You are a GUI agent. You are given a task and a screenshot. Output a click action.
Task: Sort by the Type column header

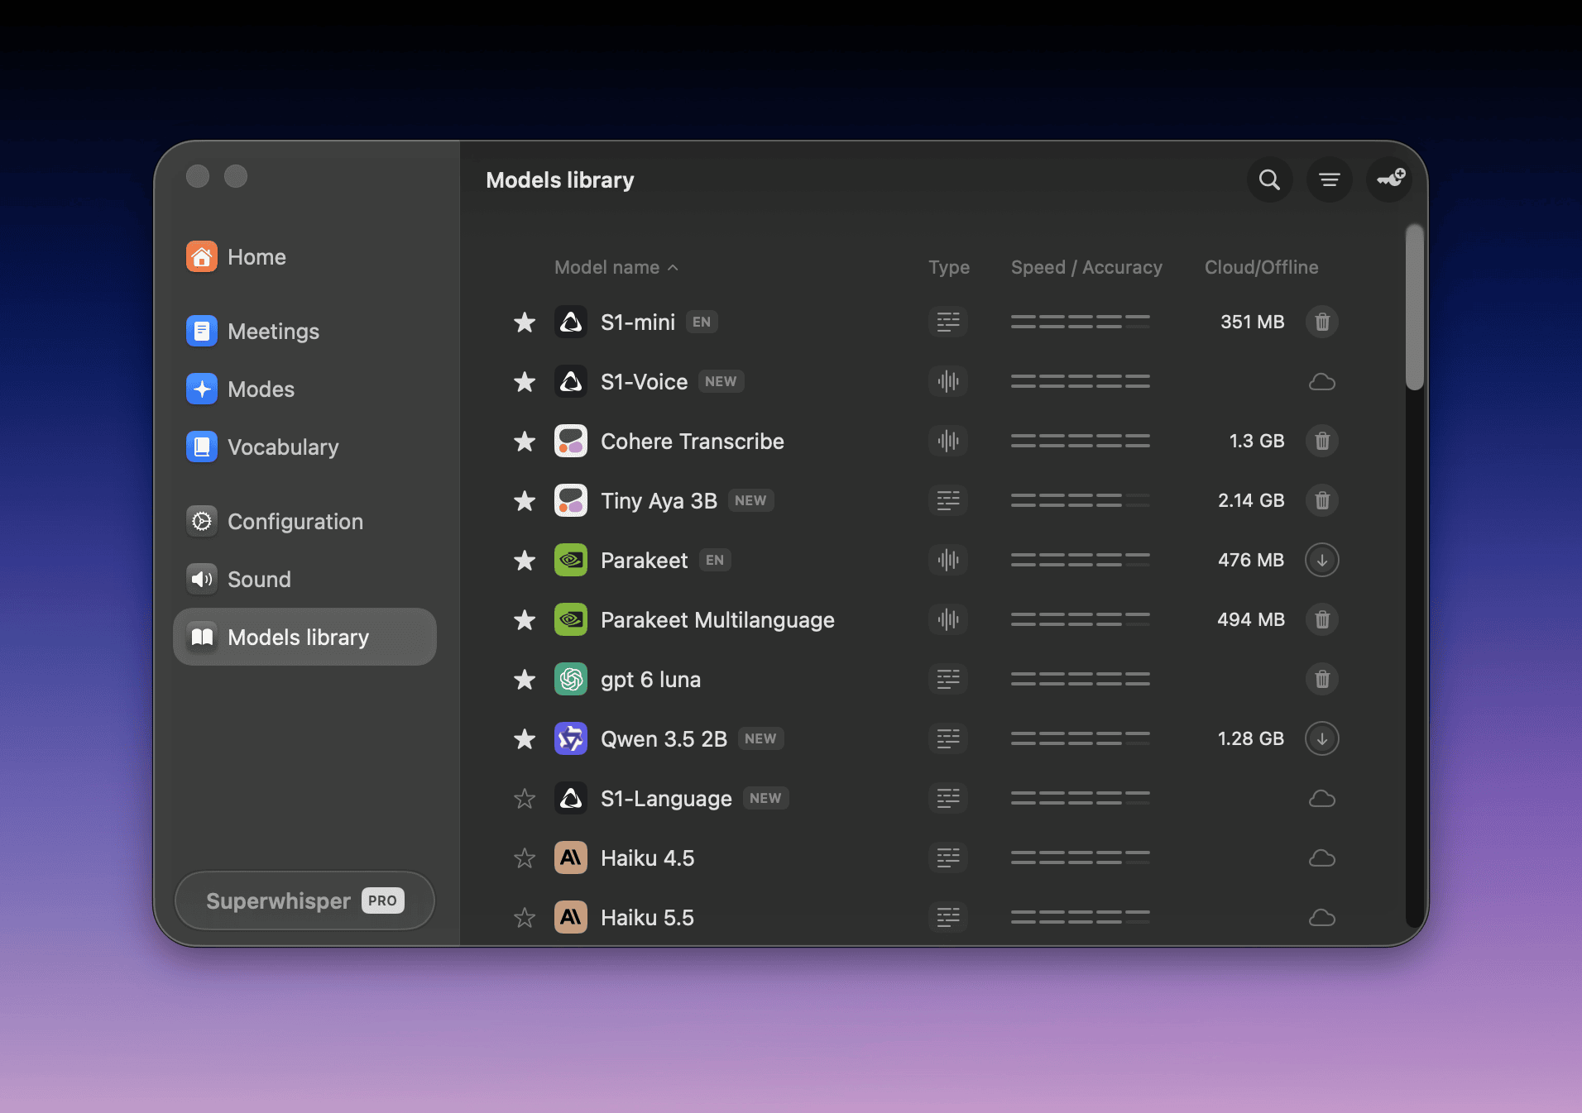click(x=949, y=267)
